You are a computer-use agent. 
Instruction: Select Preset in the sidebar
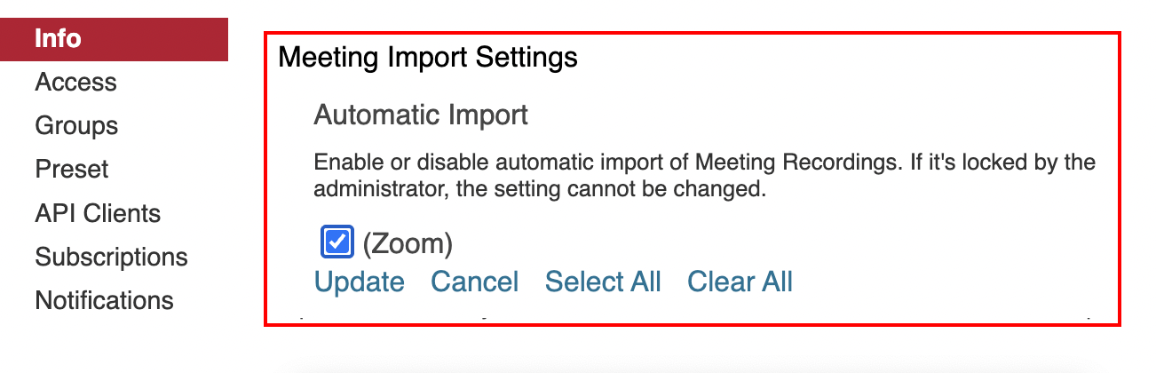click(x=72, y=170)
